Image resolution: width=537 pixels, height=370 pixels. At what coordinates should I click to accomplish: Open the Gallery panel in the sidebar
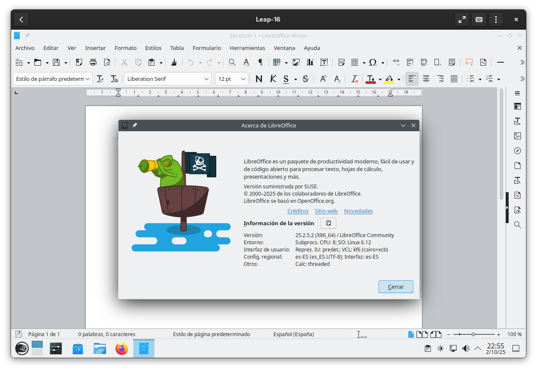517,136
